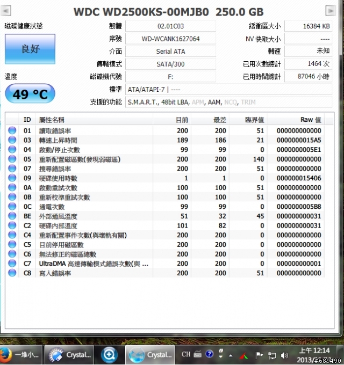Click the ID column header

[x=27, y=120]
